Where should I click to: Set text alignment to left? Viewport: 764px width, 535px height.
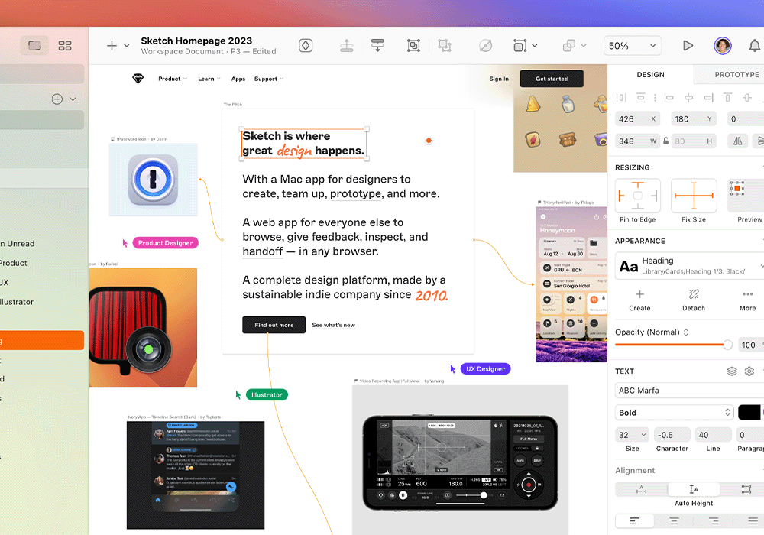point(634,521)
